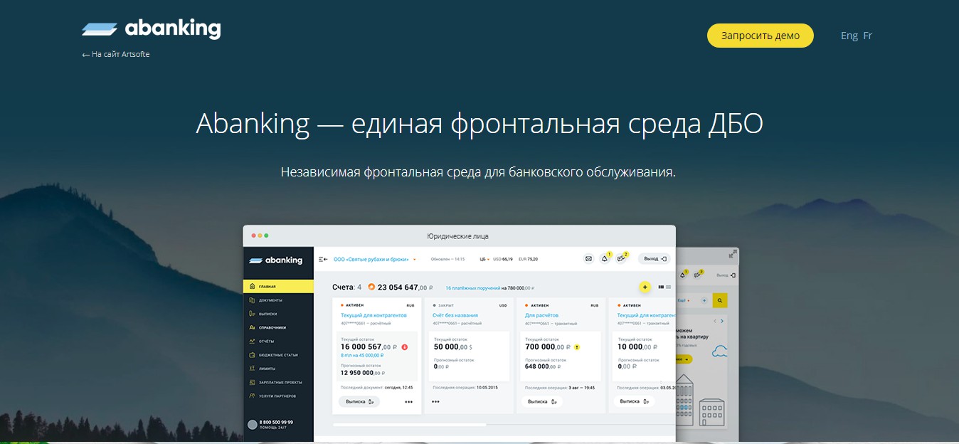959x444 pixels.
Task: Click the abanking logo inside mockup sidebar
Action: coord(276,260)
